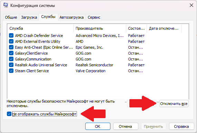Image resolution: width=197 pixels, height=133 pixels.
Task: Click the System Configuration title bar icon
Action: pos(6,5)
